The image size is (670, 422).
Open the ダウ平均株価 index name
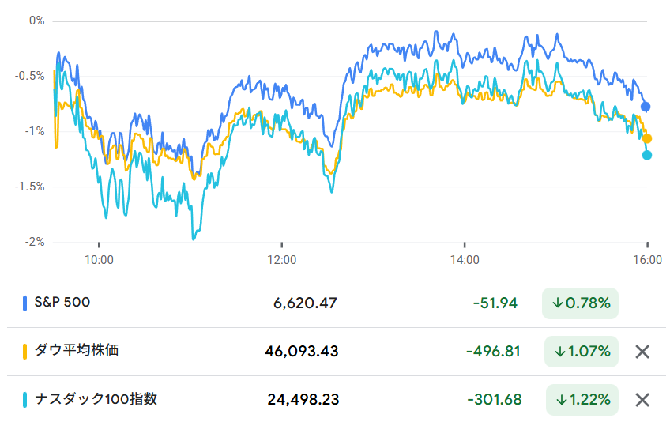pyautogui.click(x=75, y=350)
